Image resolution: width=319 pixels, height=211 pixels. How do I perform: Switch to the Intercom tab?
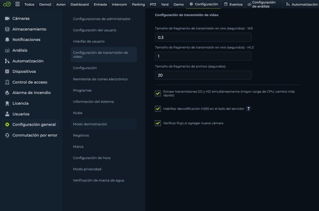point(119,4)
